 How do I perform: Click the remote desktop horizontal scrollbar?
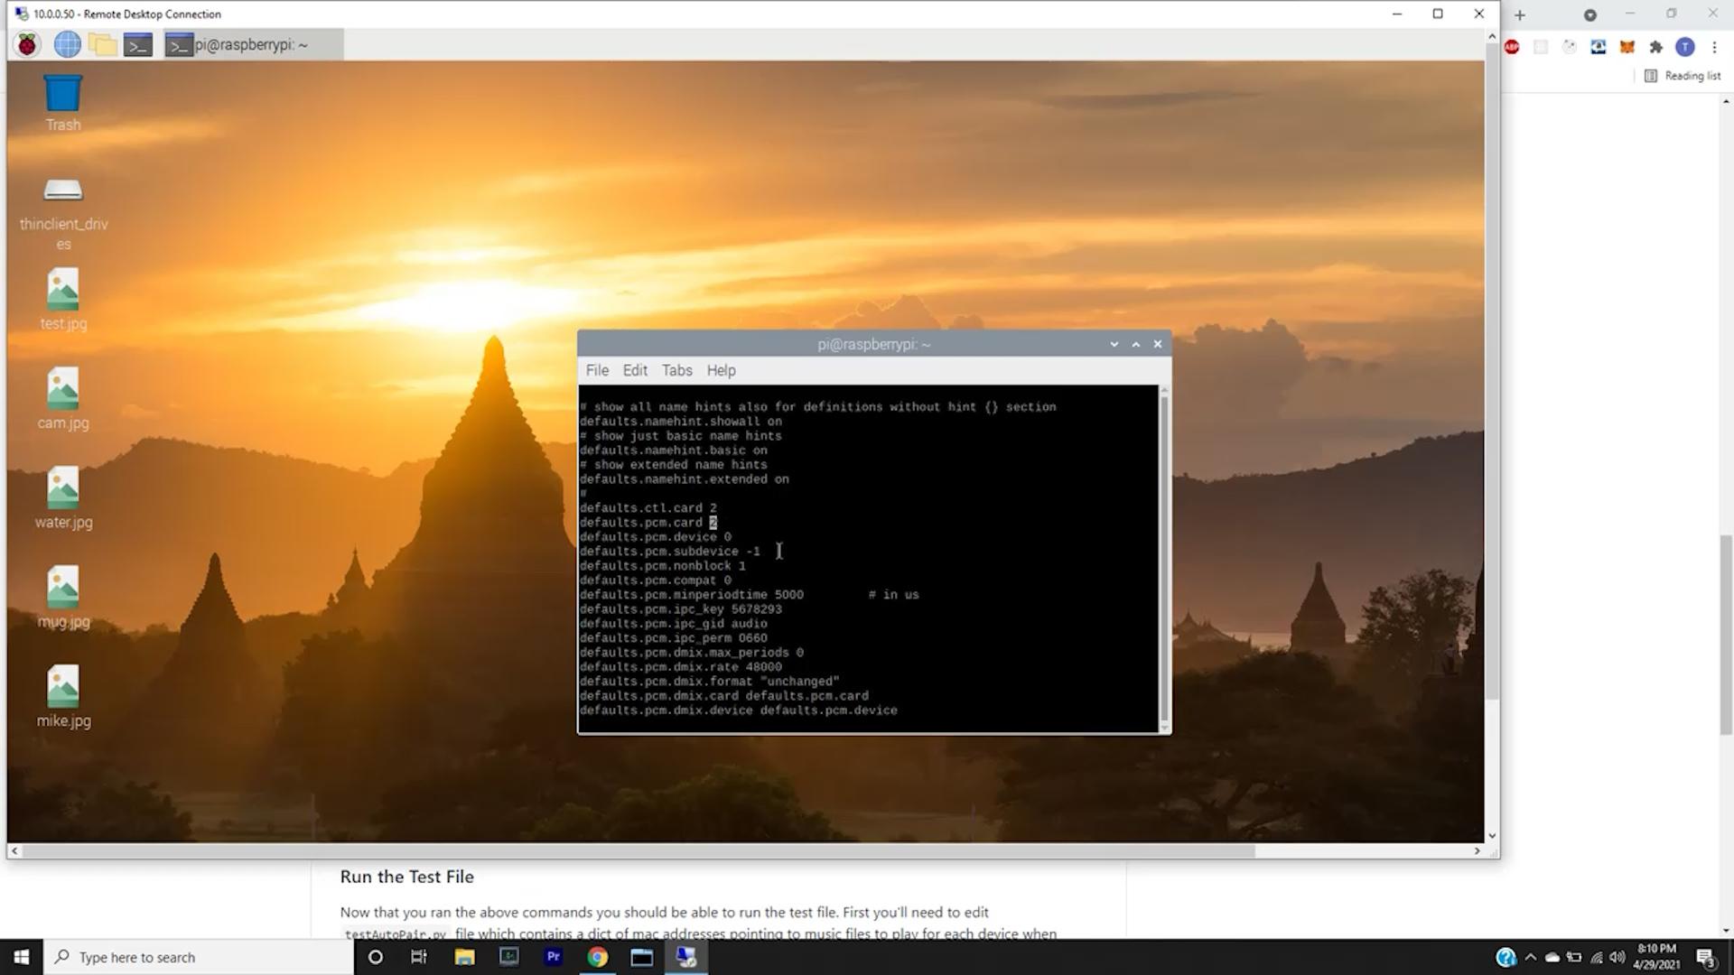tap(632, 850)
